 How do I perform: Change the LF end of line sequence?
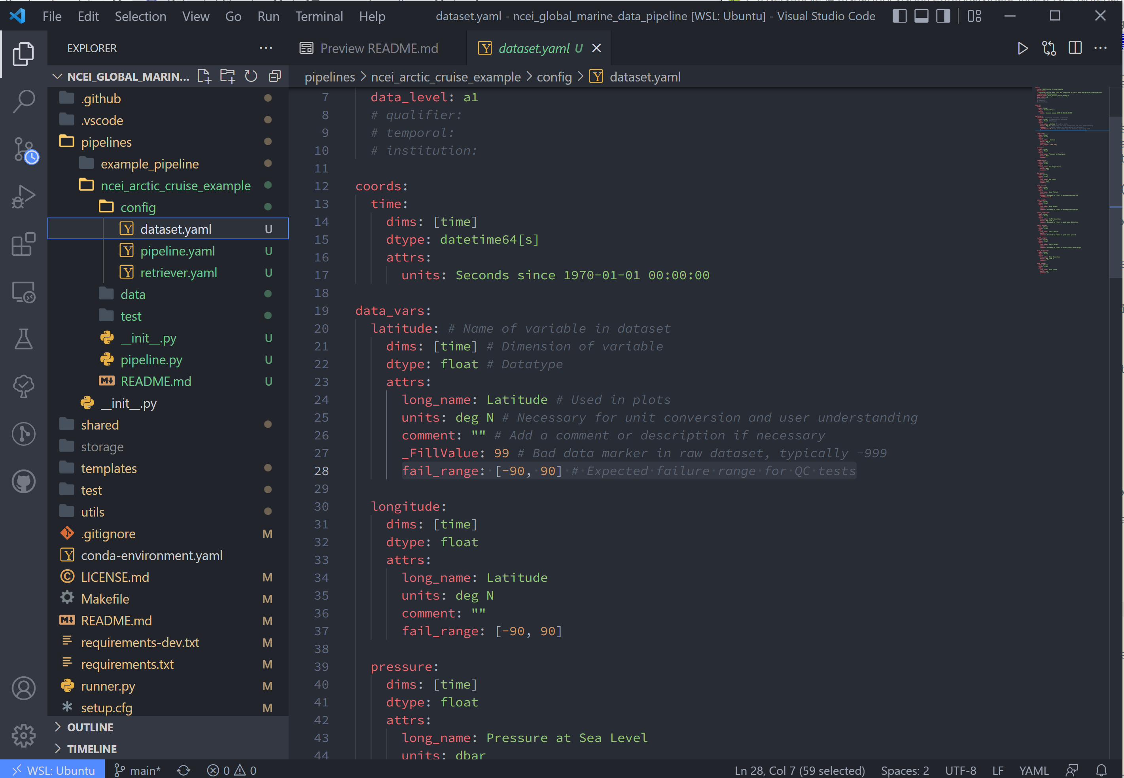click(x=998, y=770)
